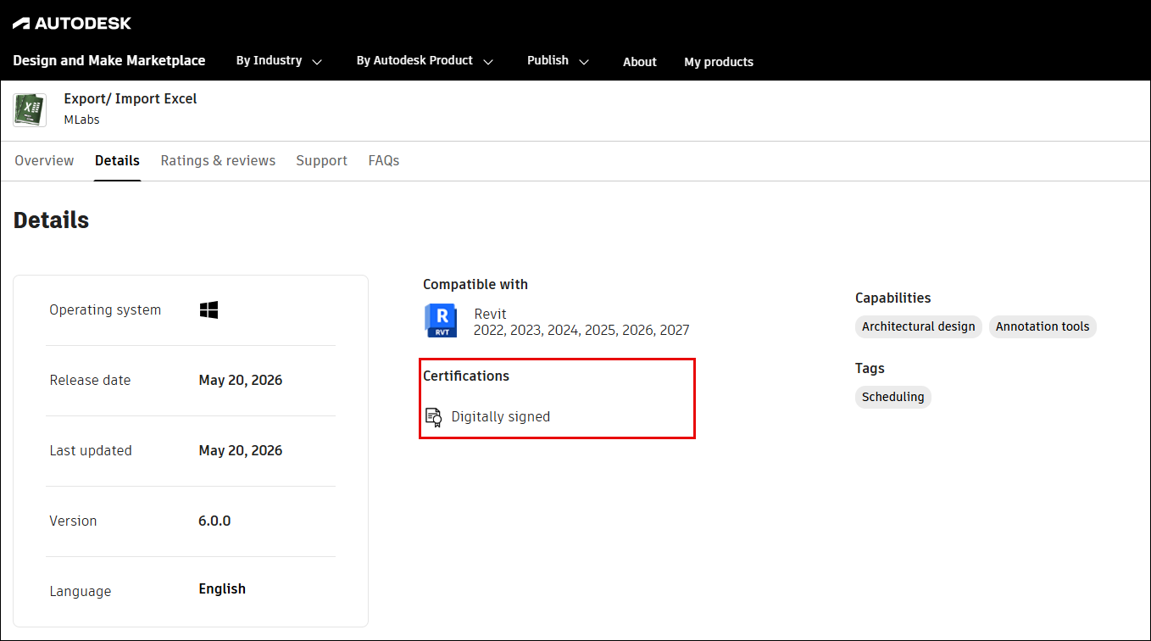Viewport: 1151px width, 641px height.
Task: Open My products
Action: click(x=719, y=62)
